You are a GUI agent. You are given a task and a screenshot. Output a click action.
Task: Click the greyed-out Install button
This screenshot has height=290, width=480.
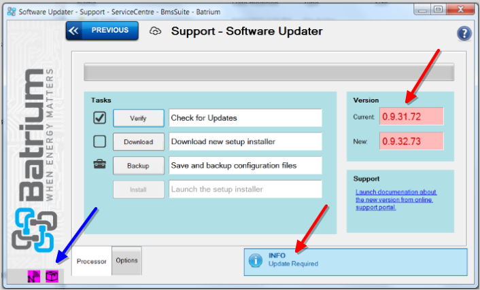pos(139,189)
